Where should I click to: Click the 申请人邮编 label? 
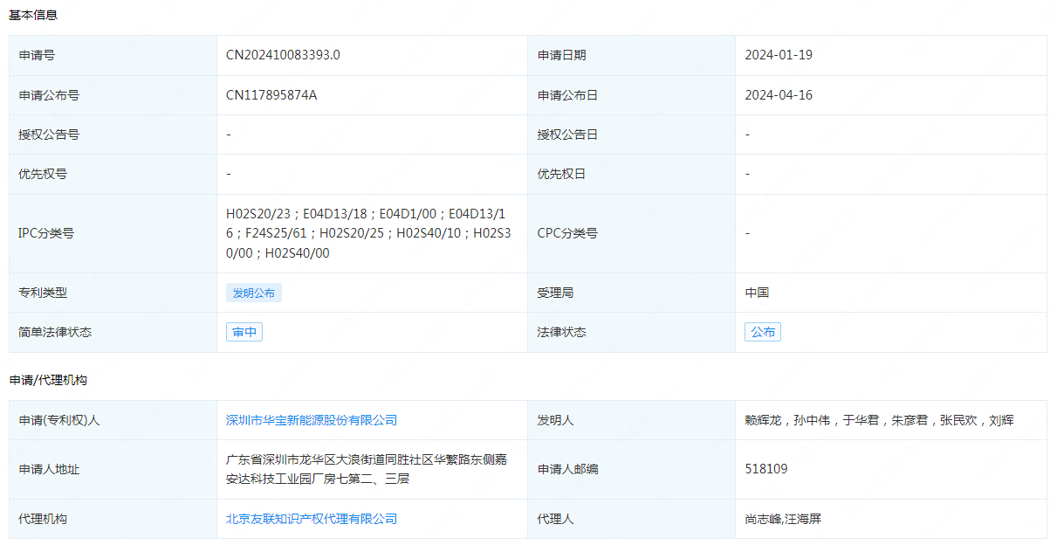tap(567, 469)
